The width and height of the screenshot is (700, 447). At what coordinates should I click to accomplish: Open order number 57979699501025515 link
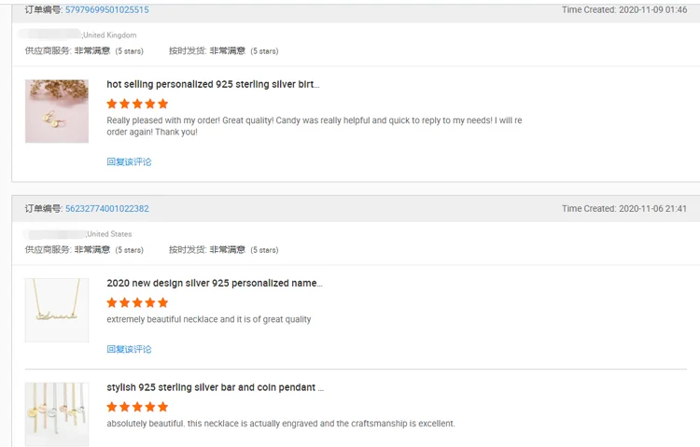point(107,10)
